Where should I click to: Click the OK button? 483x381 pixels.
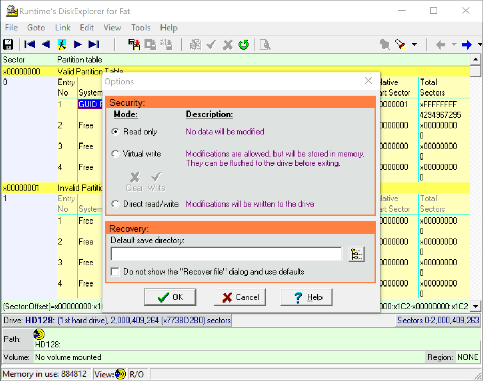click(170, 297)
